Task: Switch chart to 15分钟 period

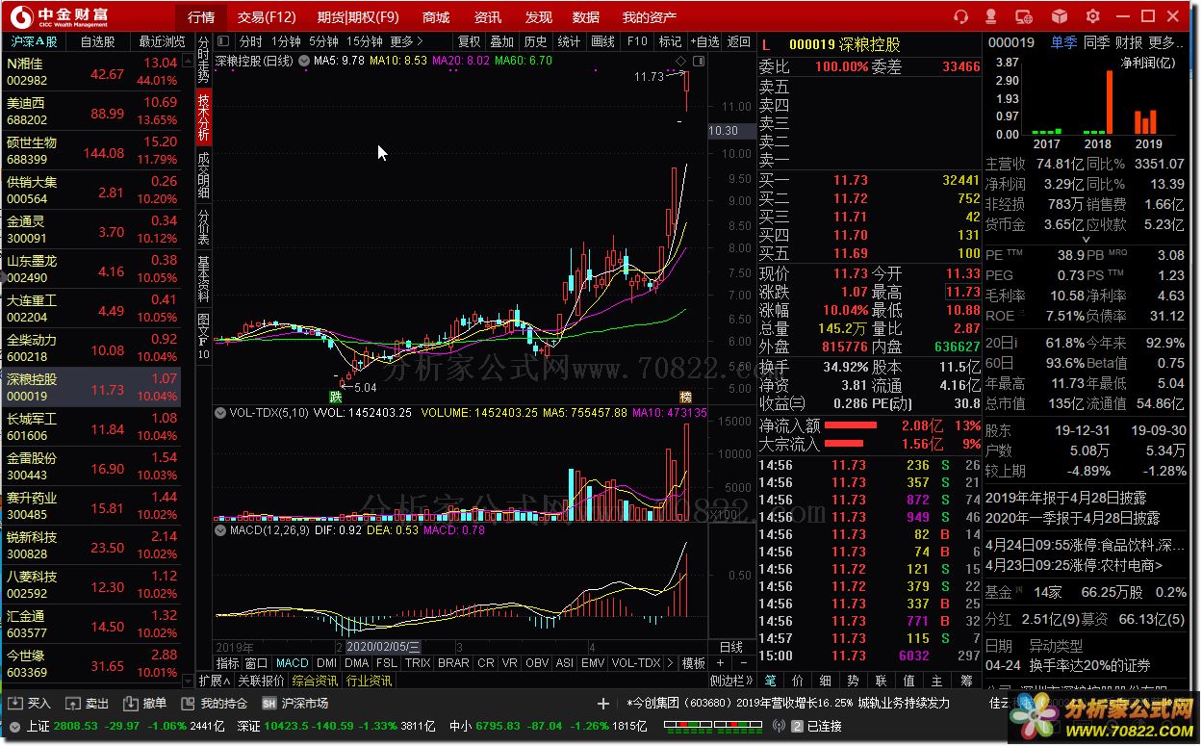Action: (365, 41)
